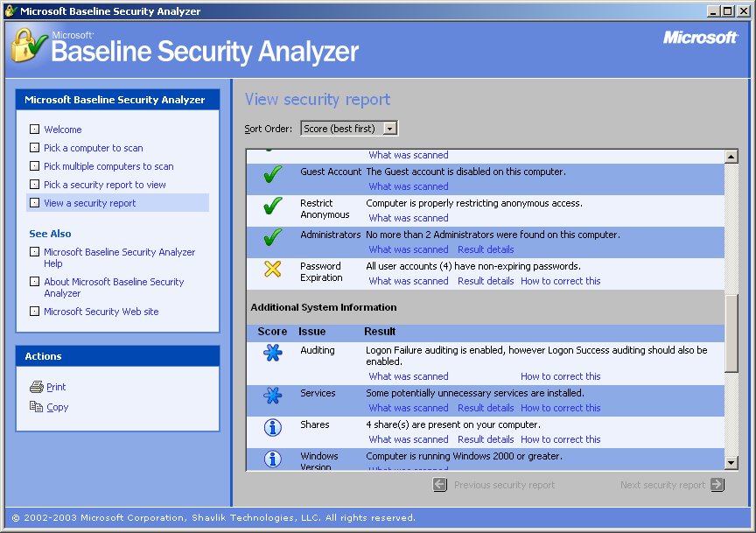
Task: Open How to correct this for Services
Action: tap(561, 408)
